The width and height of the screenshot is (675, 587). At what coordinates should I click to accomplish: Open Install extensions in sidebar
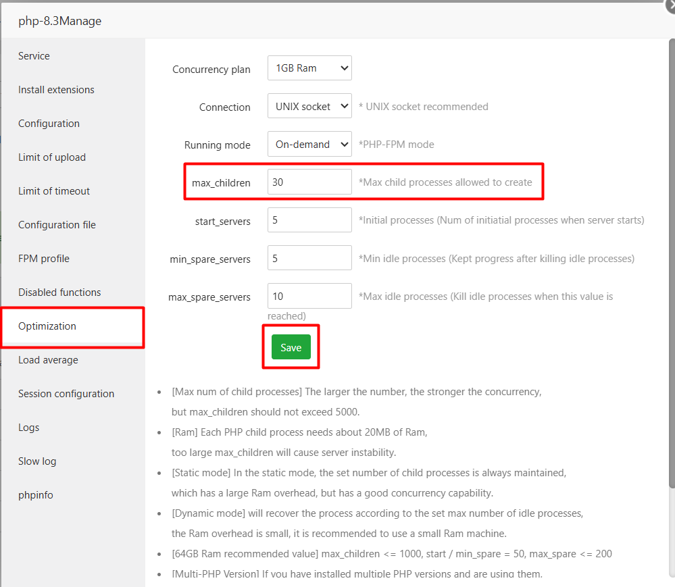[56, 90]
